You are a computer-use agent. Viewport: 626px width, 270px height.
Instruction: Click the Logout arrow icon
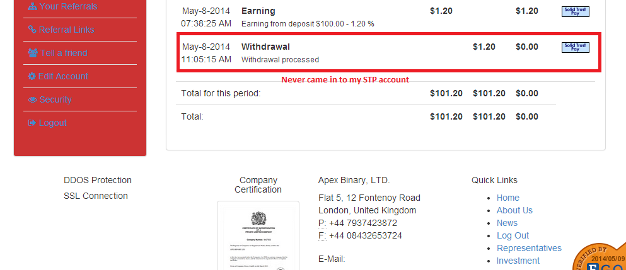[x=32, y=123]
